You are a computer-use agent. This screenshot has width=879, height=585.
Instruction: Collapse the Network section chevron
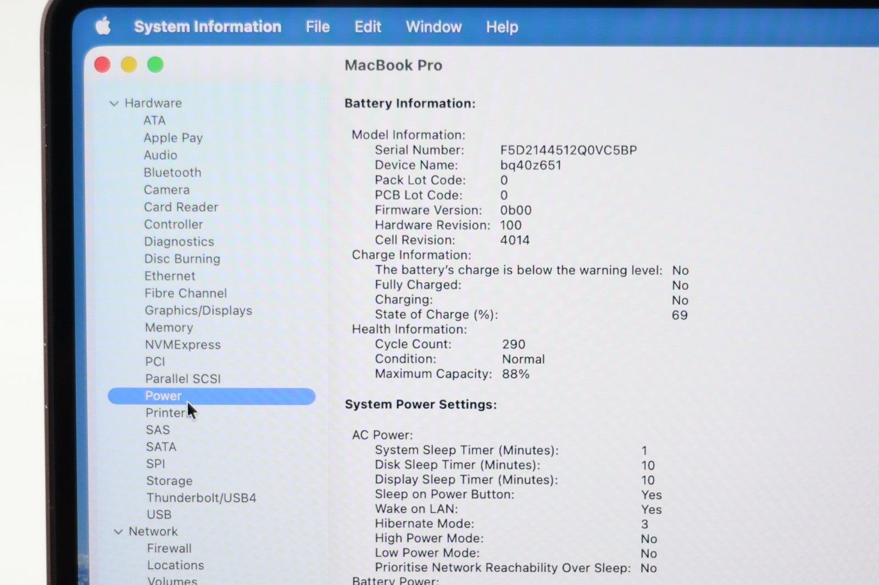pyautogui.click(x=118, y=532)
